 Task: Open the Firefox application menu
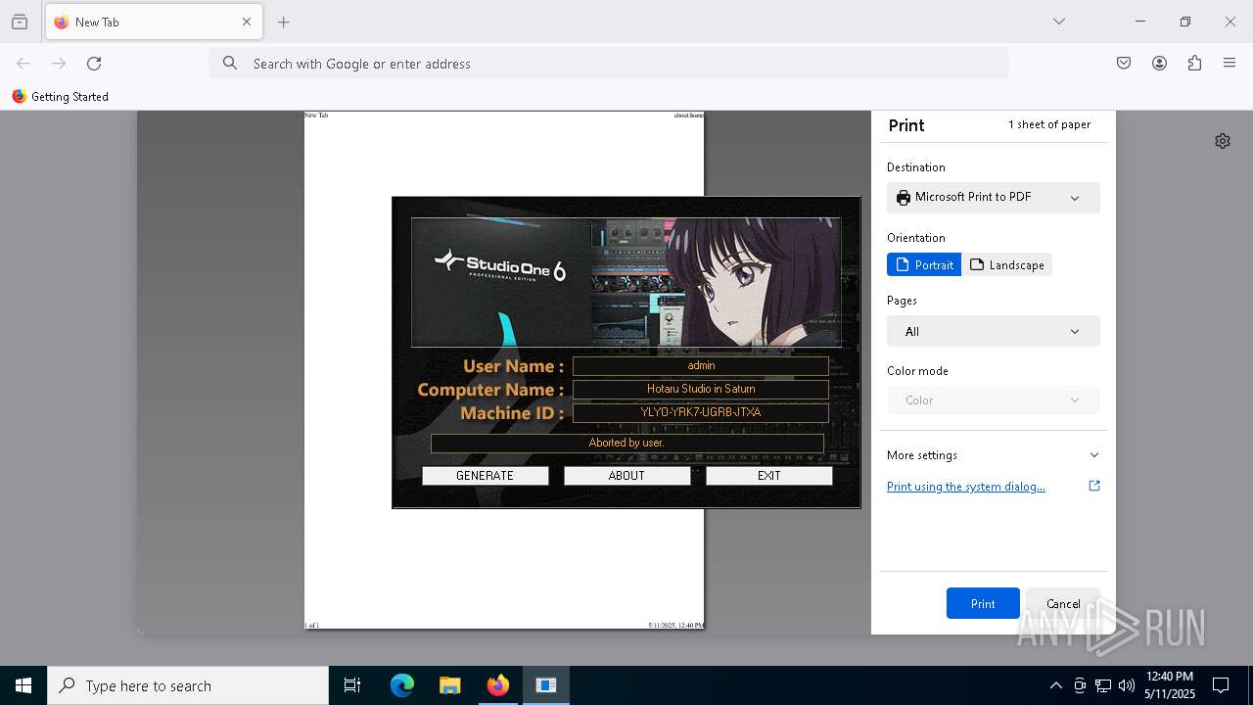pyautogui.click(x=1230, y=64)
